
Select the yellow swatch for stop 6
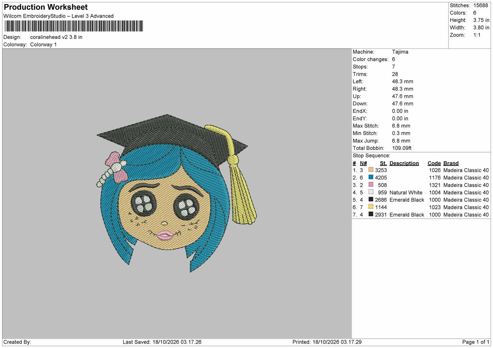[x=371, y=207]
